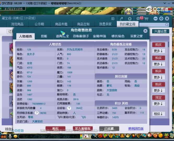The image size is (174, 141).
Task: Expand 更多 dropdown below the 预定 button
Action: pyautogui.click(x=158, y=104)
